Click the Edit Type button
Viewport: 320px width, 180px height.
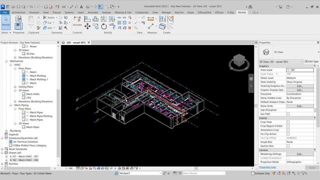pyautogui.click(x=311, y=61)
